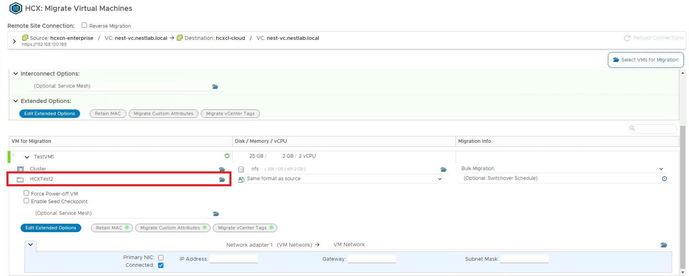
Task: Click the scrollbar down arrow
Action: click(x=683, y=272)
